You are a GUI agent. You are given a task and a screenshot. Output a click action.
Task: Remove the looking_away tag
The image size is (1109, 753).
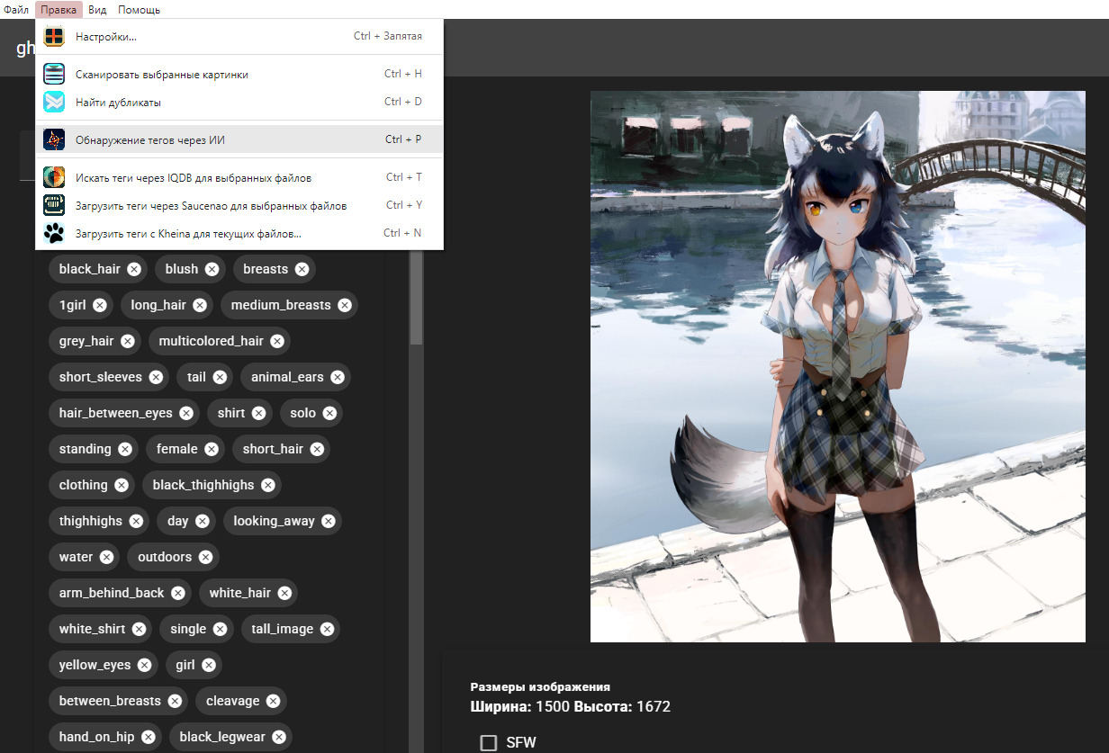pyautogui.click(x=329, y=521)
